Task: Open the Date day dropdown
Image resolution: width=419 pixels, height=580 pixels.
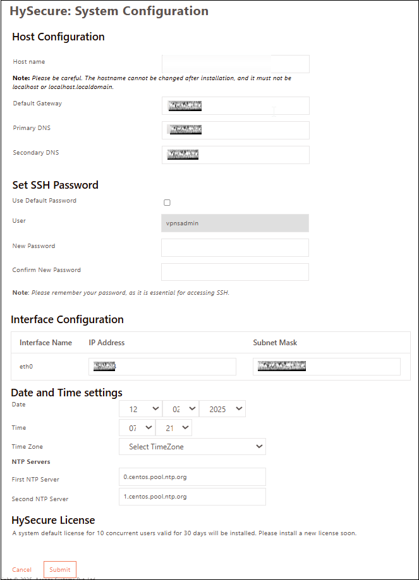Action: 140,409
